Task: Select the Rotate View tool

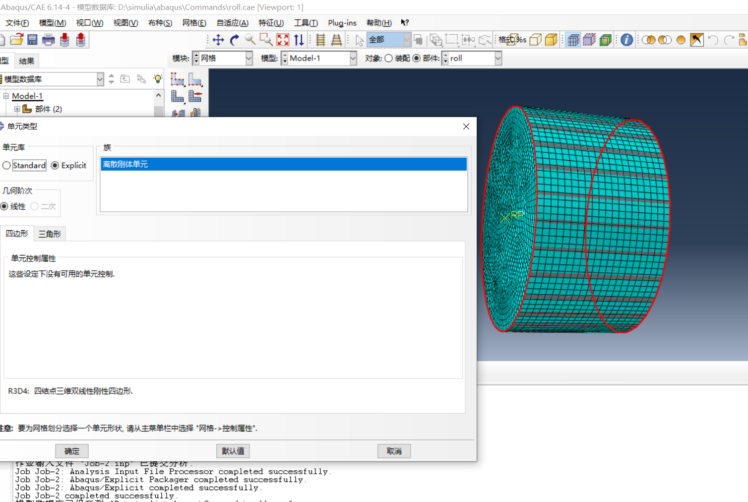Action: 235,40
